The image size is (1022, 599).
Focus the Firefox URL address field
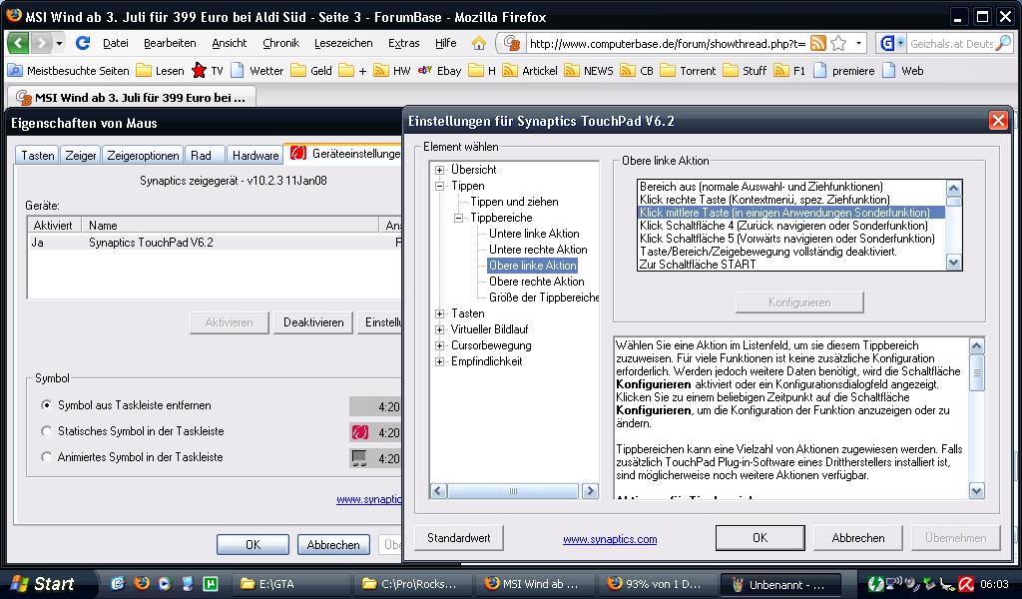click(x=668, y=44)
